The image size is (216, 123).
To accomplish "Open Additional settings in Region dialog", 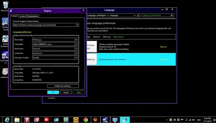I will click(63, 86).
